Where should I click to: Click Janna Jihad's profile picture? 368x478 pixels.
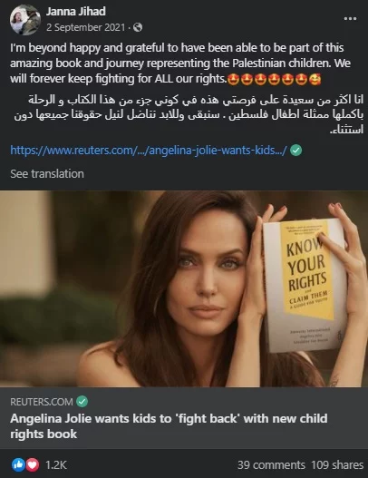coord(25,20)
